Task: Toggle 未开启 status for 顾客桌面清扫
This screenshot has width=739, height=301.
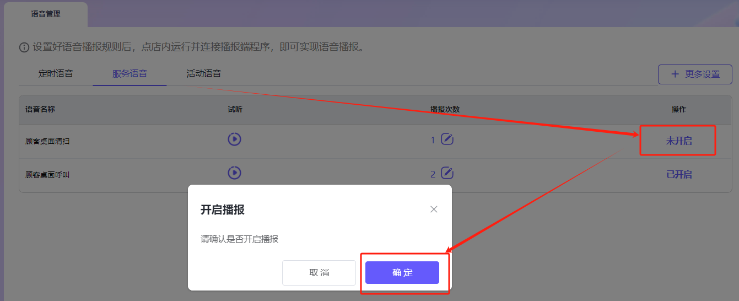Action: point(679,141)
